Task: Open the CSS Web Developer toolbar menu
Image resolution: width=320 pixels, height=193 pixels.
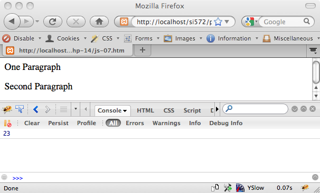Action: coord(105,38)
